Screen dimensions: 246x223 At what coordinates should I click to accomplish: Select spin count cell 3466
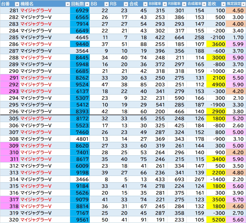[x=80, y=179]
